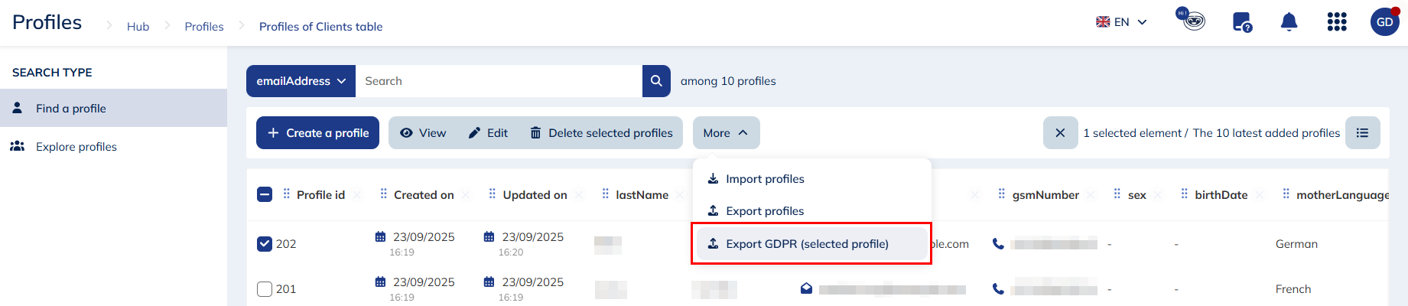The image size is (1408, 306).
Task: Open the EN language dropdown
Action: point(1121,22)
